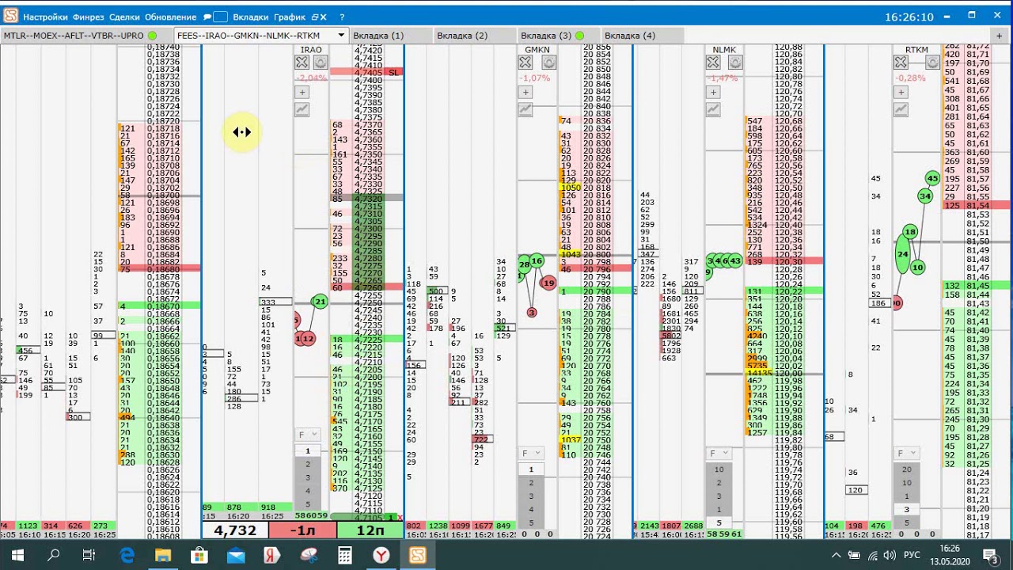
Task: Open the Настройки menu
Action: pyautogui.click(x=46, y=17)
